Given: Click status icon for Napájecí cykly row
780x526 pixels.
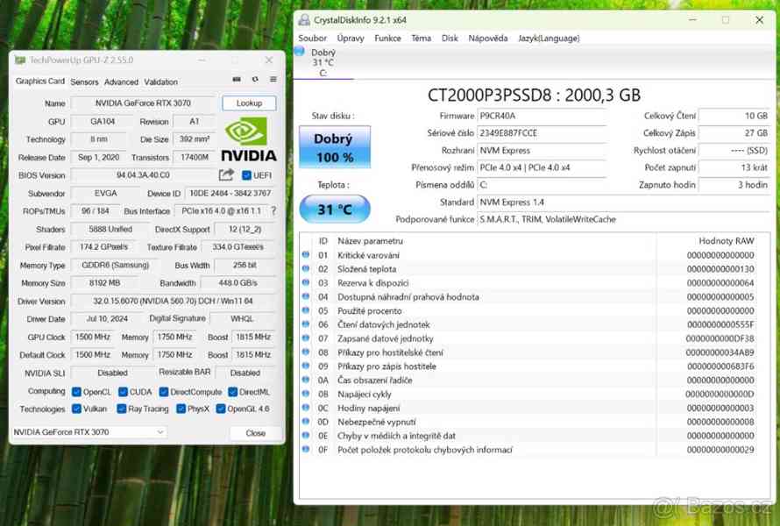Looking at the screenshot, I should coord(306,394).
